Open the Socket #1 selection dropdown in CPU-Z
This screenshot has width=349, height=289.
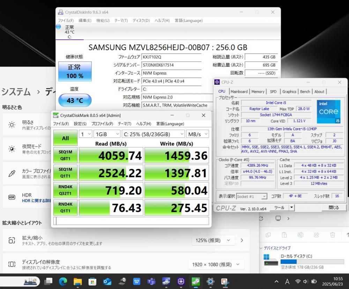coord(252,197)
